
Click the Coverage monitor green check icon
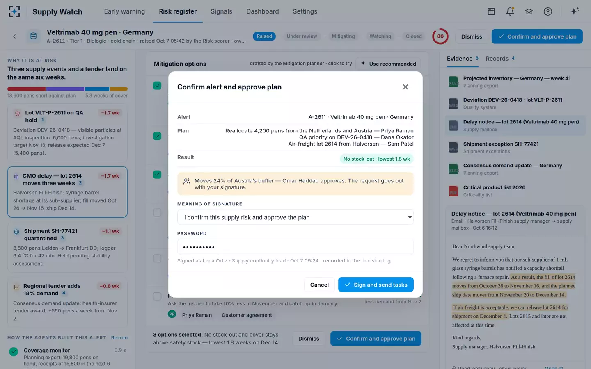[x=14, y=351]
